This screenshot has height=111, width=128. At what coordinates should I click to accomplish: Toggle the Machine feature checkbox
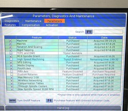tap(10, 41)
